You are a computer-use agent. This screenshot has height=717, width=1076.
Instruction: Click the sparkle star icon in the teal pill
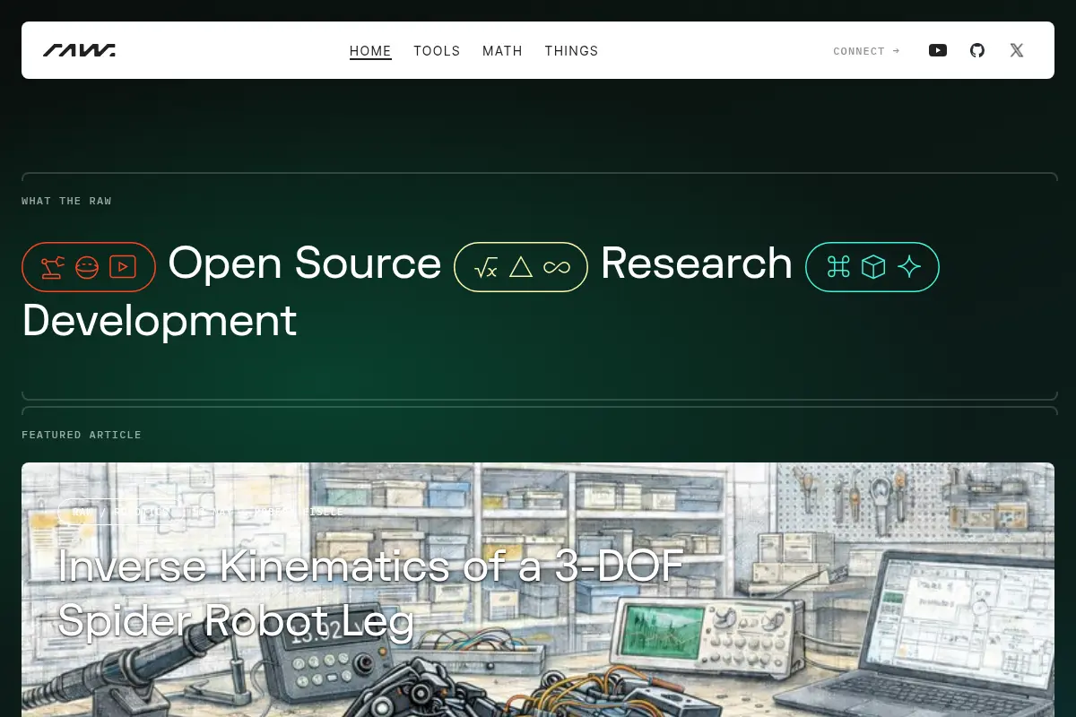(x=909, y=267)
